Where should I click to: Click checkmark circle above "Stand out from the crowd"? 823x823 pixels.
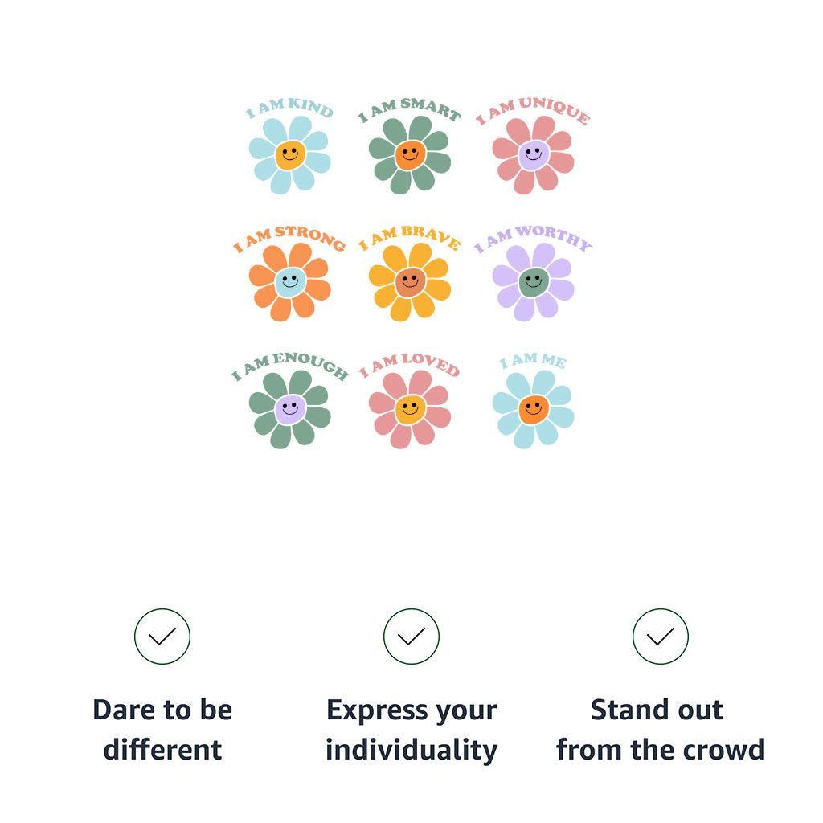pos(661,637)
